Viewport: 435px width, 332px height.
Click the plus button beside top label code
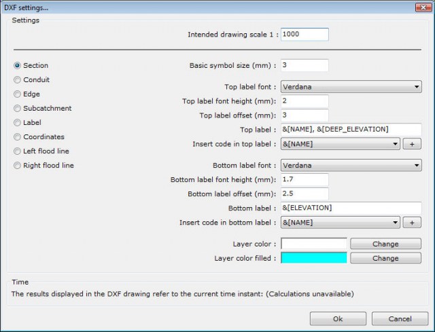(x=412, y=144)
